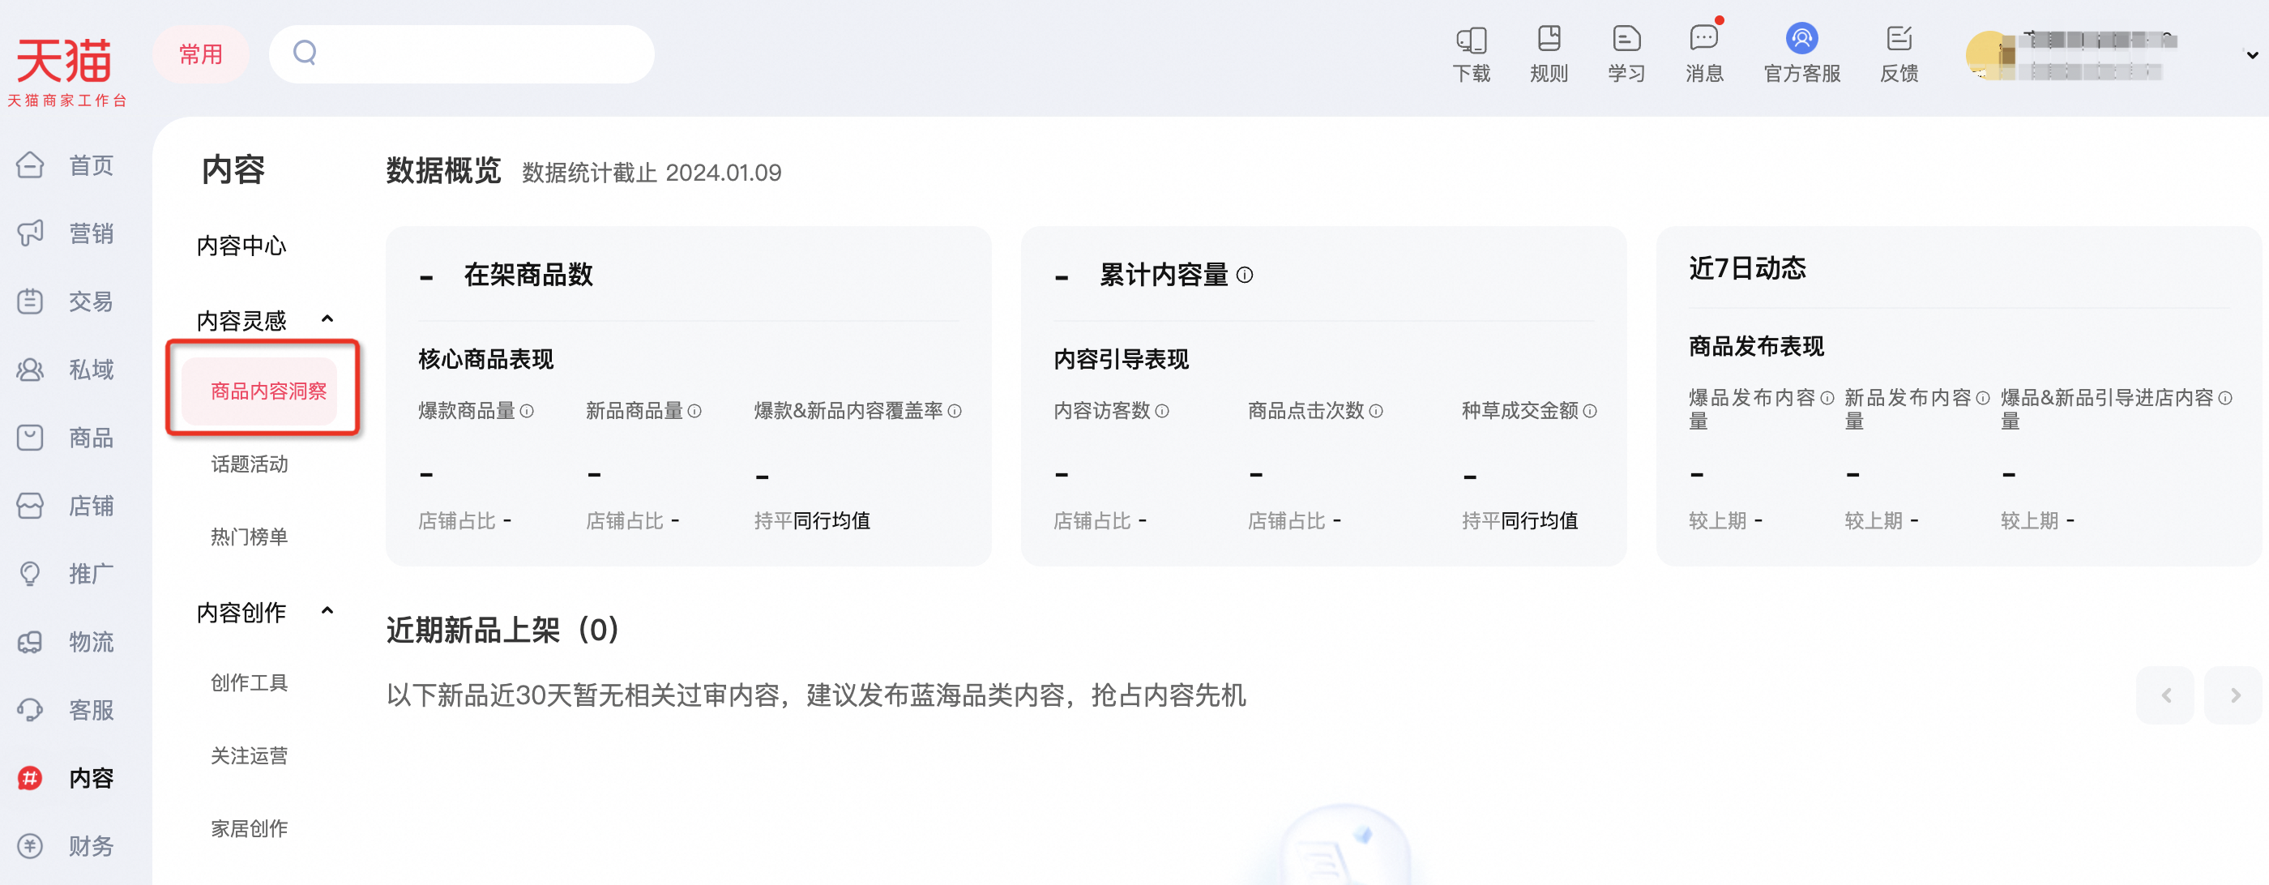Click info icon beside 种草成交金额
This screenshot has width=2269, height=885.
1590,410
